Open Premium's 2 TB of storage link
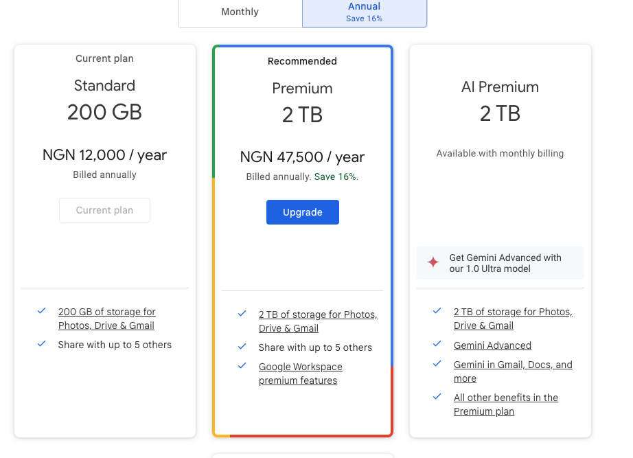This screenshot has height=458, width=633. coord(318,321)
